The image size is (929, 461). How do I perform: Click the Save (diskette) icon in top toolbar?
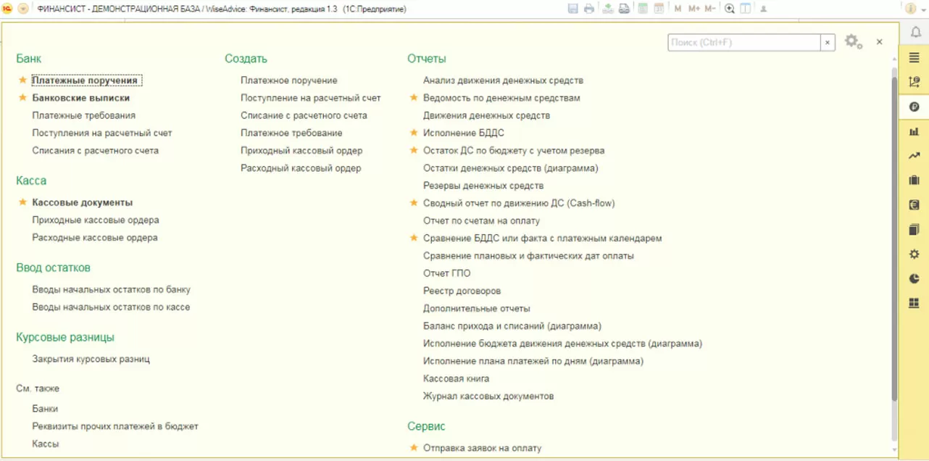coord(573,9)
